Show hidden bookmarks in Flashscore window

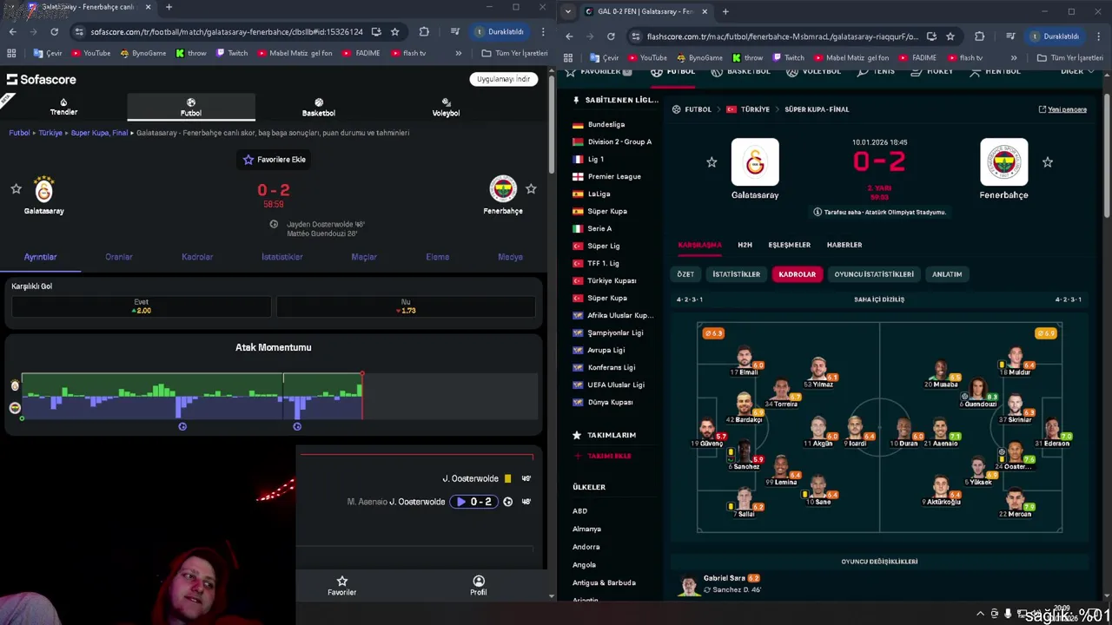[x=1014, y=58]
